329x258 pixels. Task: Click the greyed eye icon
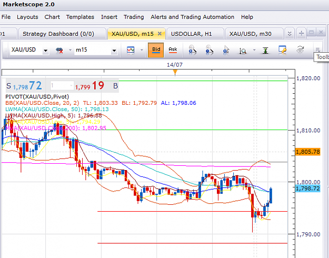click(x=300, y=50)
